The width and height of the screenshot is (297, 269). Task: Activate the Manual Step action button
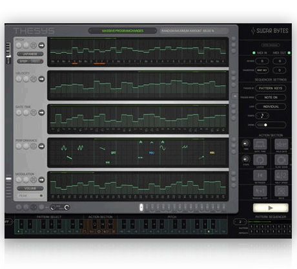tap(260, 191)
